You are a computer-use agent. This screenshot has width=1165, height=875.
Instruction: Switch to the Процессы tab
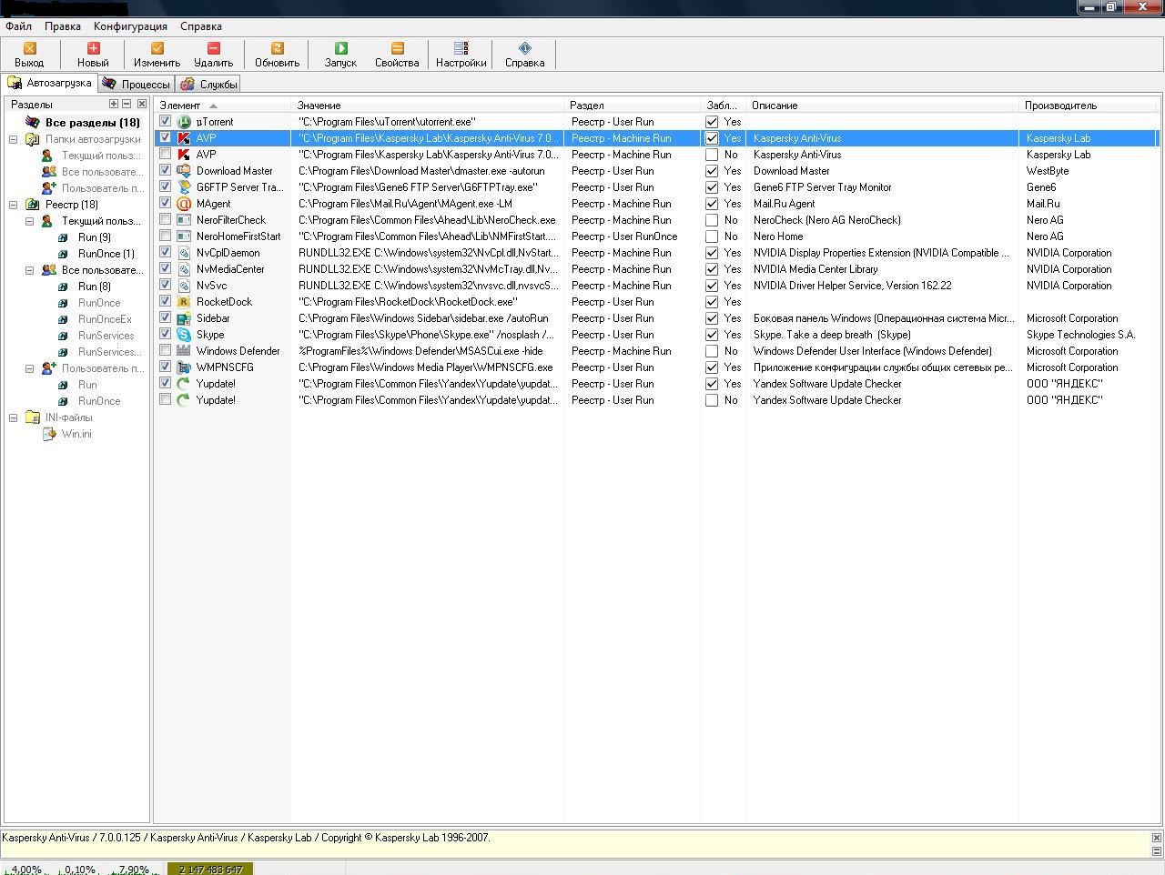[x=136, y=84]
